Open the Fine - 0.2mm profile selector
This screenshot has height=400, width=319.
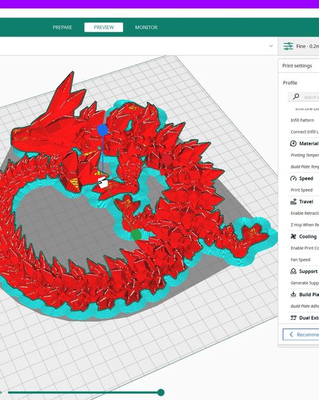(298, 46)
